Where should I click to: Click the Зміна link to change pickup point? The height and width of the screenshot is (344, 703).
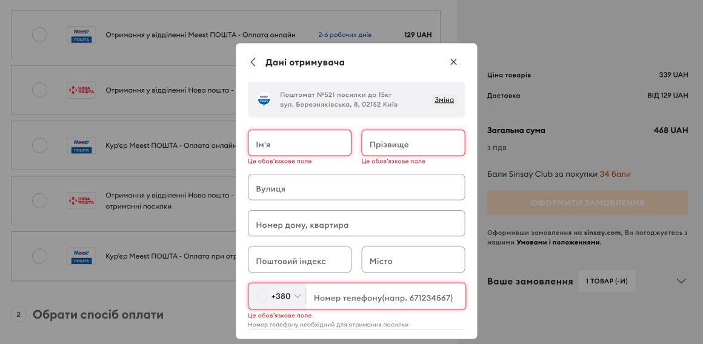[x=444, y=100]
